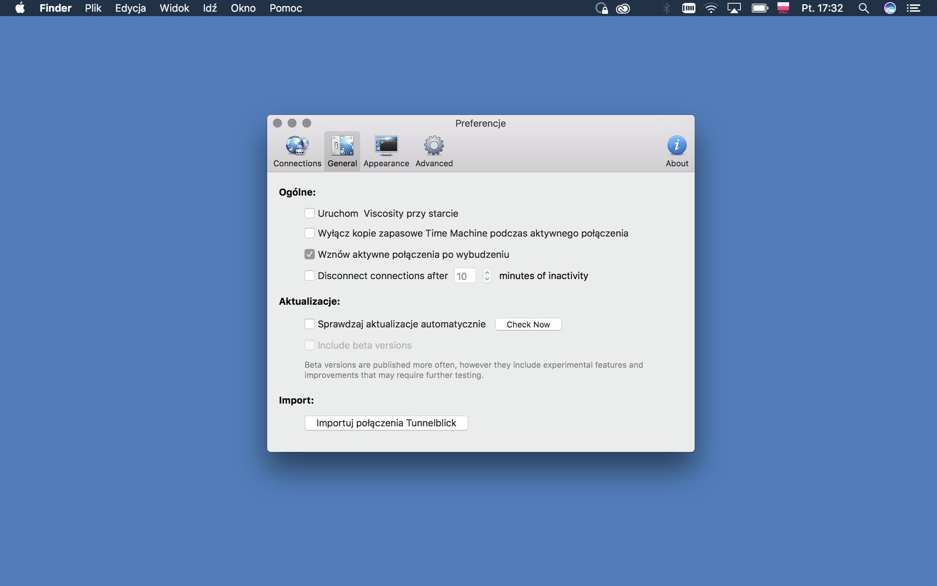Click the Viscosity lock icon in menu bar
The image size is (937, 586).
click(x=601, y=8)
